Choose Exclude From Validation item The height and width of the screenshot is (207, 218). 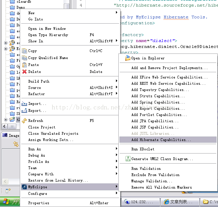click(168, 175)
